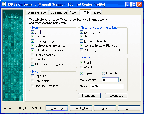Switch to the Scanning targets tab
Screen dimensions: 144x114
click(x=37, y=12)
